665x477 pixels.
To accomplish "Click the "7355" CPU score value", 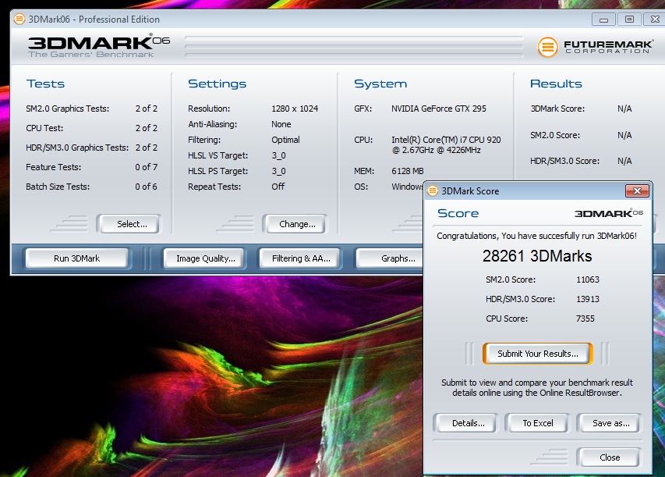I will (x=585, y=319).
